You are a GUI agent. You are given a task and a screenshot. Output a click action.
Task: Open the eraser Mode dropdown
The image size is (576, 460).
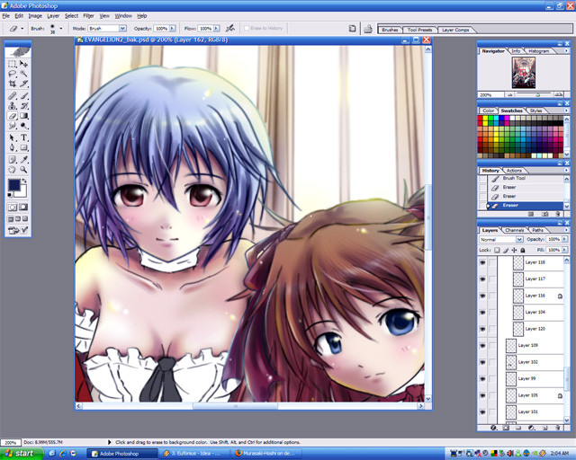pyautogui.click(x=122, y=28)
